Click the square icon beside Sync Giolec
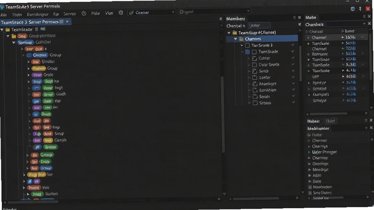The image size is (374, 210). (310, 193)
